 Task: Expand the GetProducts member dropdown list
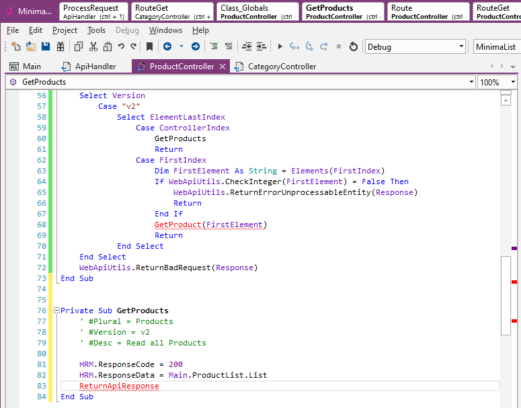[x=471, y=82]
